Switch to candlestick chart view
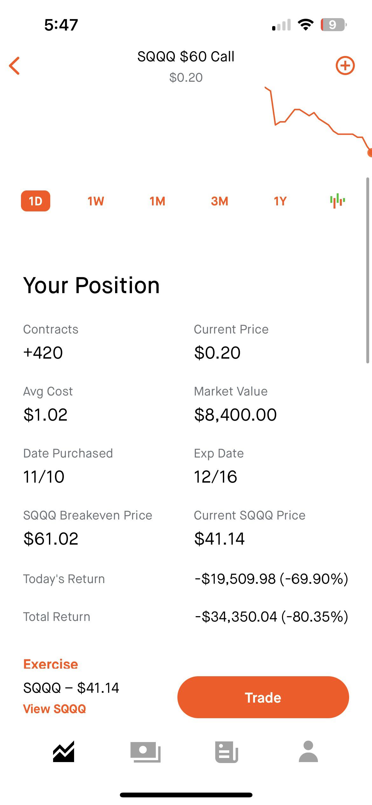Viewport: 372px width, 805px height. (x=337, y=201)
